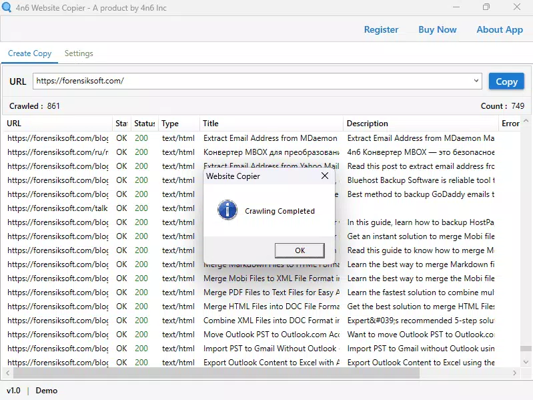This screenshot has width=533, height=400.
Task: Open the About App link
Action: 500,29
